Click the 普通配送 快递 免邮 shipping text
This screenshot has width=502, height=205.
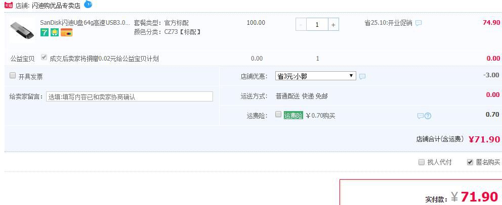click(x=302, y=96)
